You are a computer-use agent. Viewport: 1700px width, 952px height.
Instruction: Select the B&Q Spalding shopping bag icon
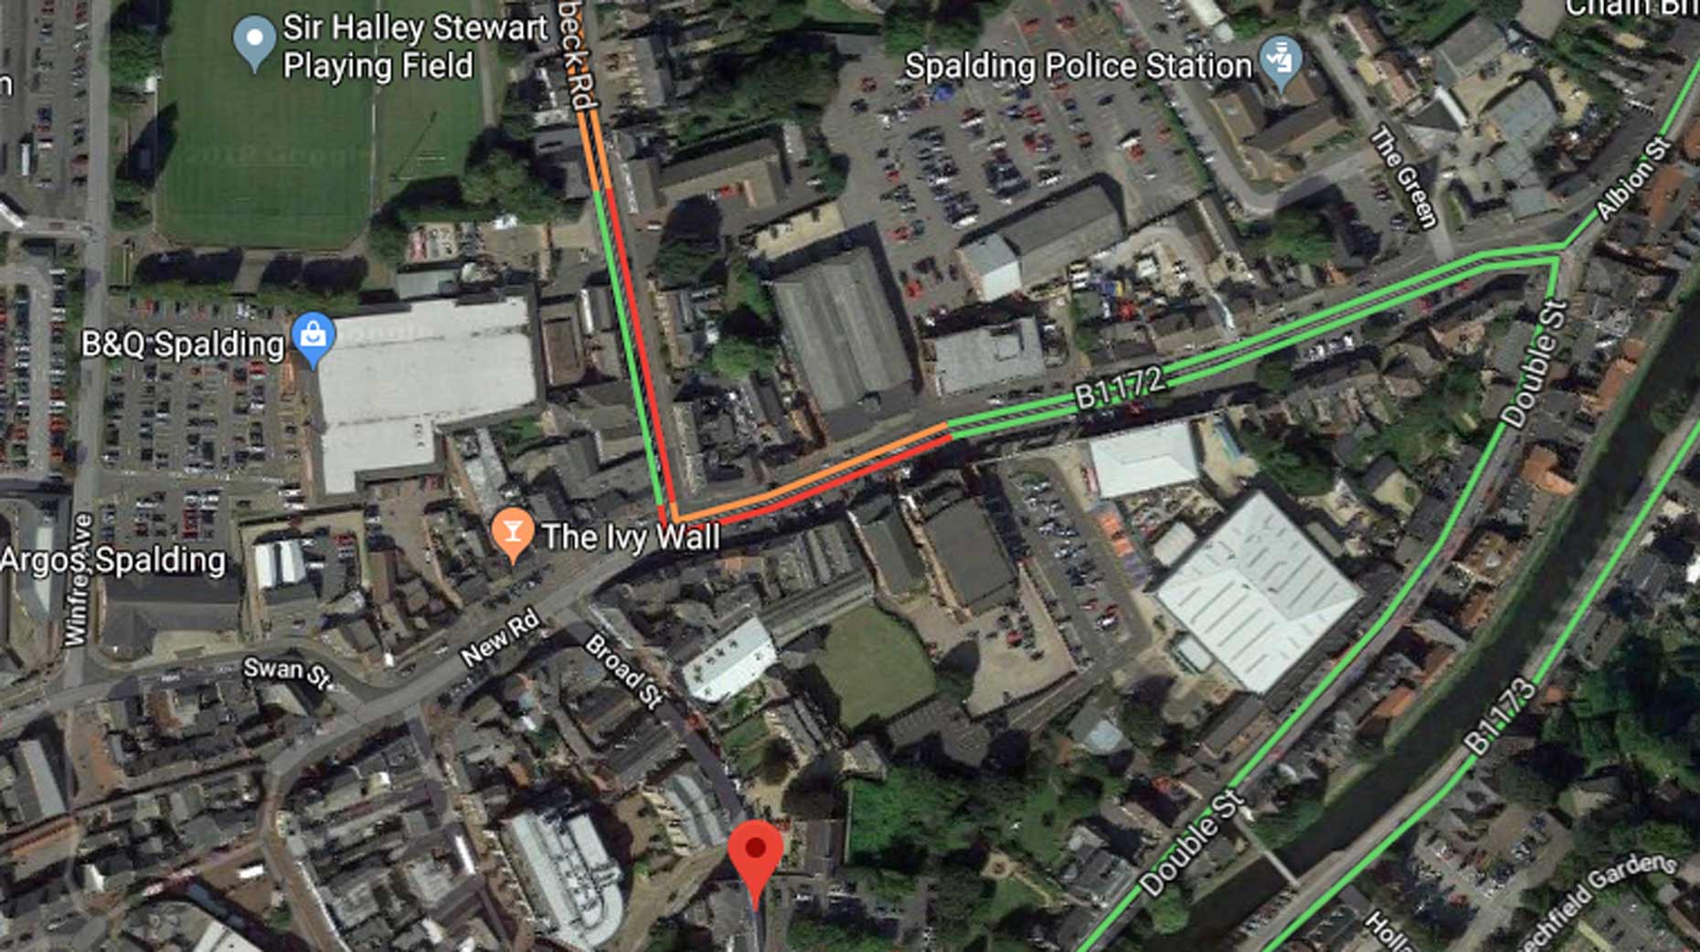point(313,340)
